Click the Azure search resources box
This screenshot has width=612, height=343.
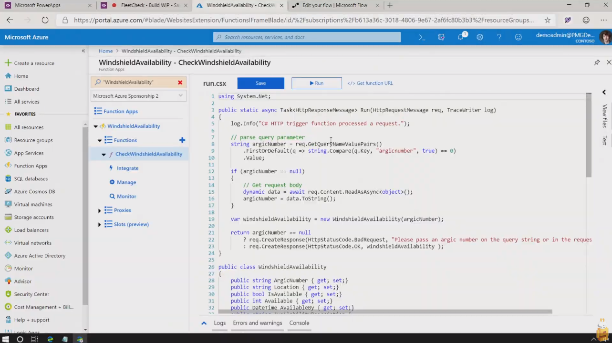click(307, 37)
